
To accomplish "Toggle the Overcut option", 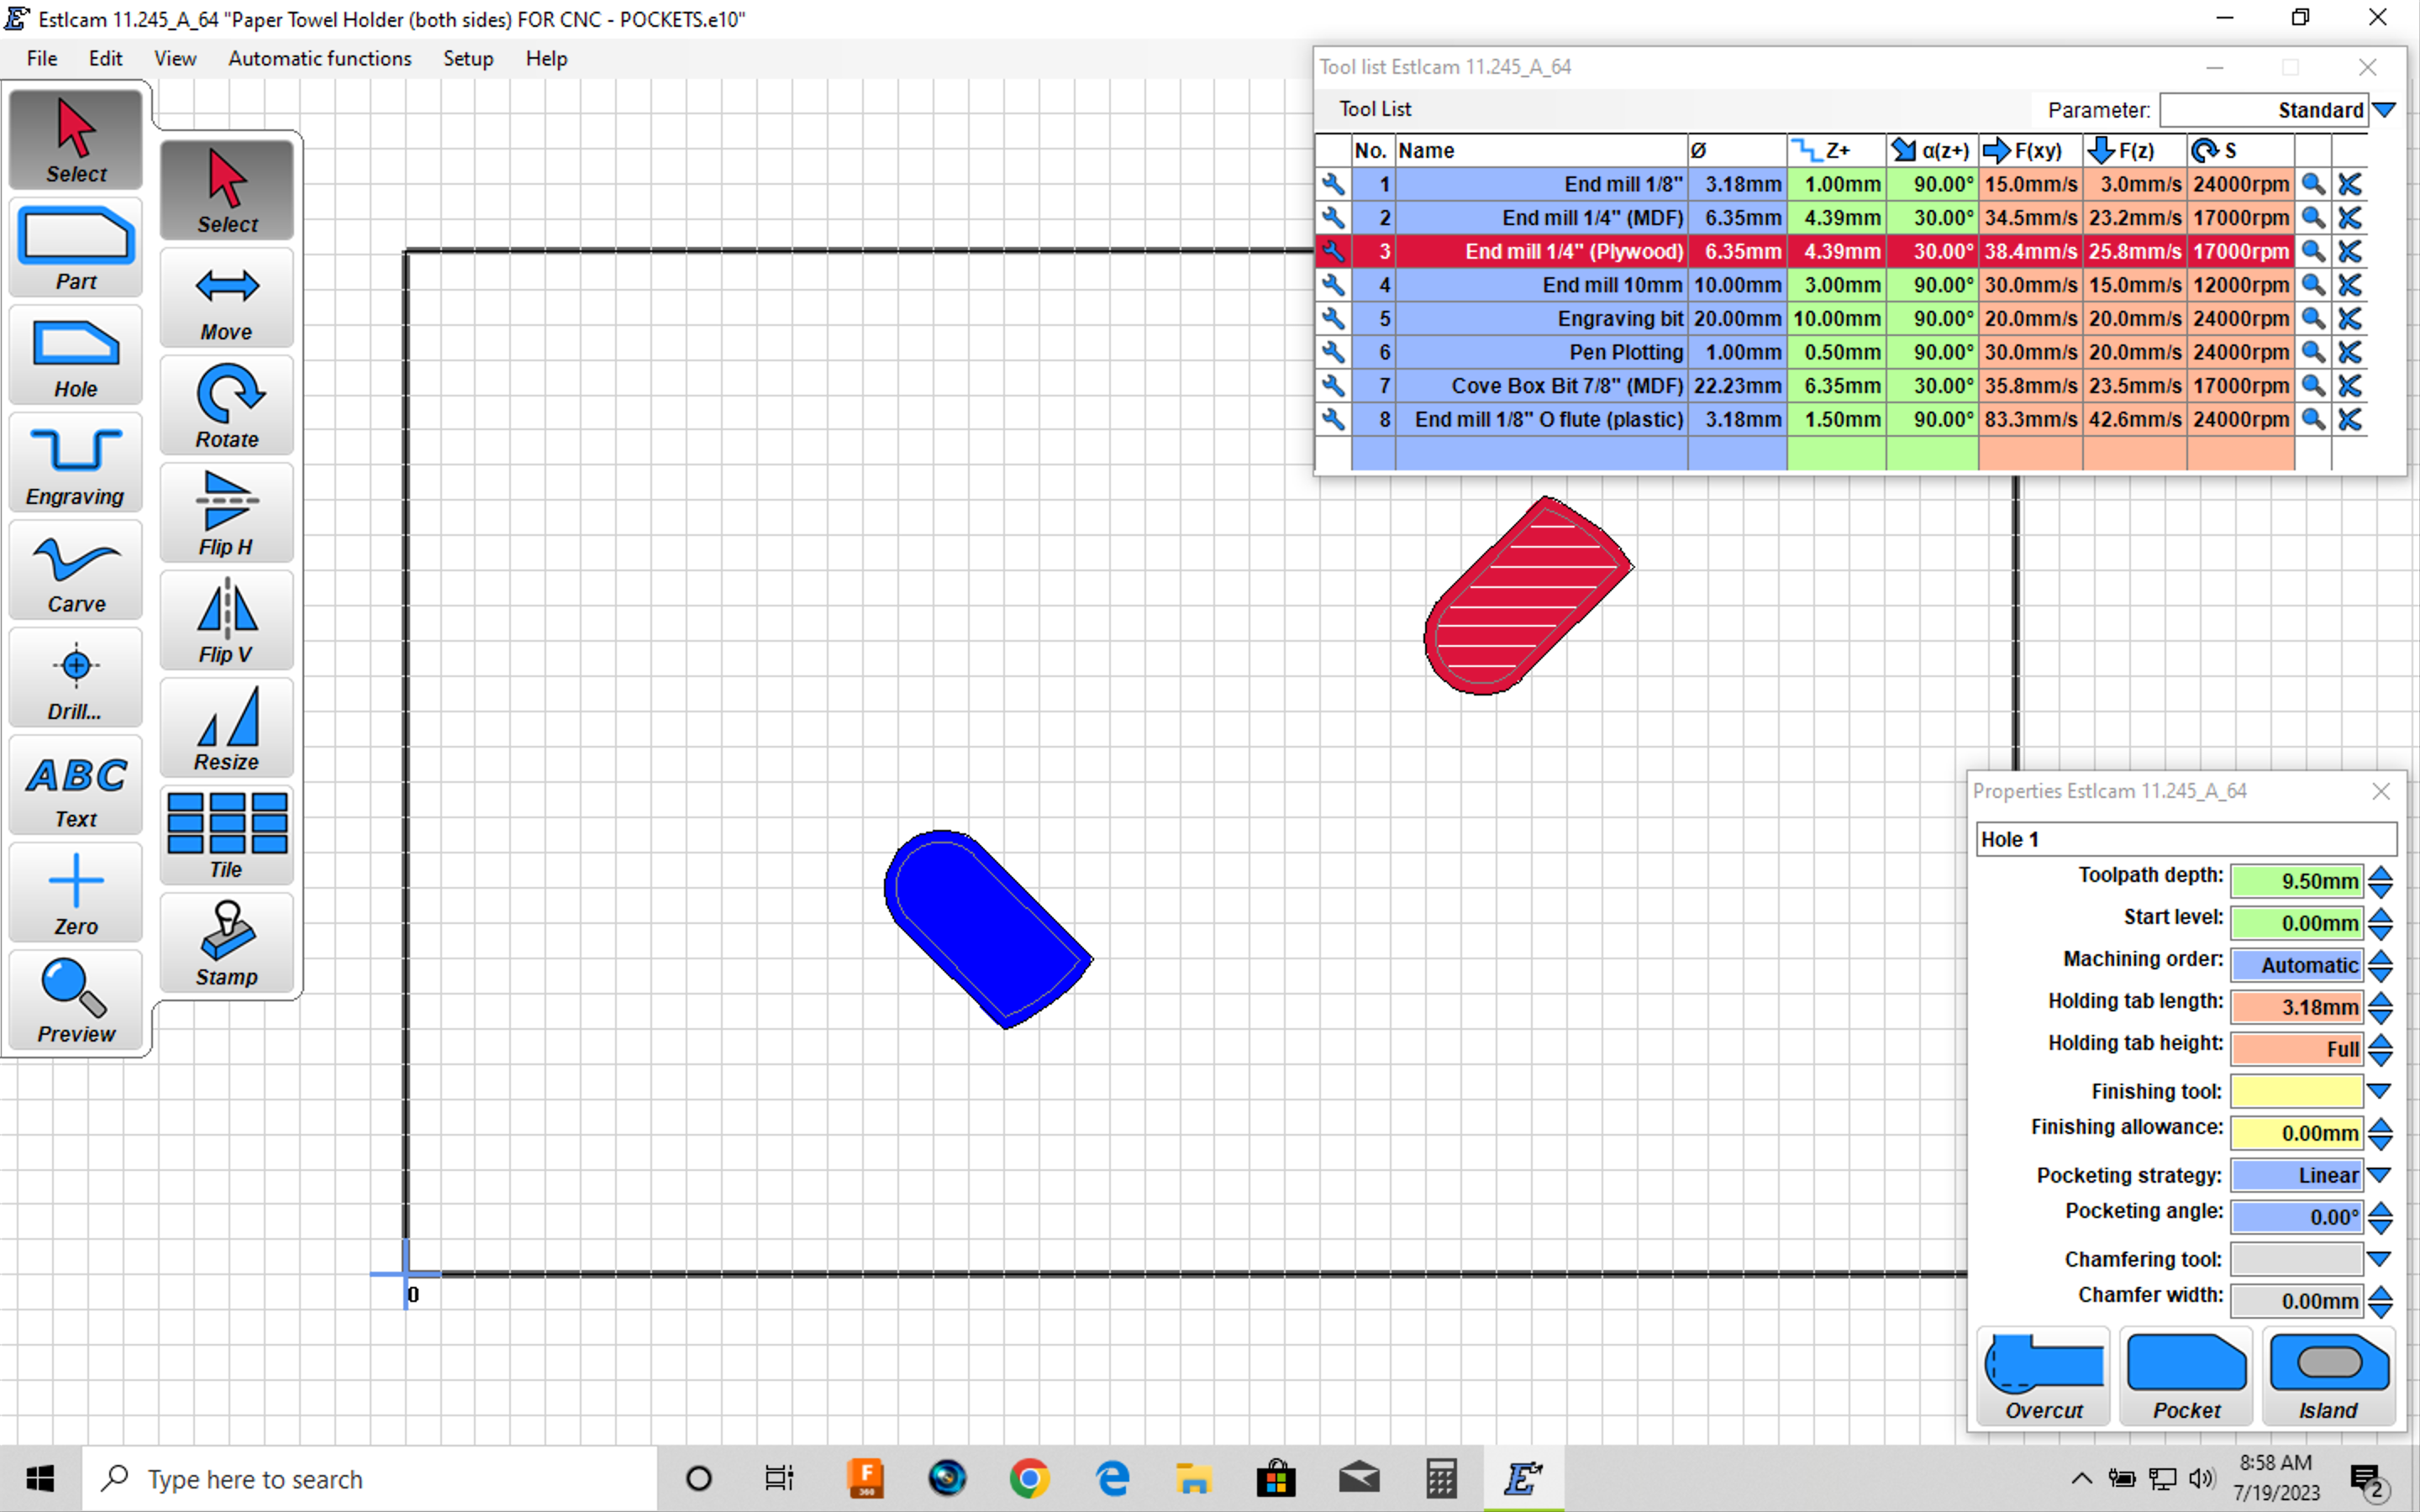I will 2043,1376.
